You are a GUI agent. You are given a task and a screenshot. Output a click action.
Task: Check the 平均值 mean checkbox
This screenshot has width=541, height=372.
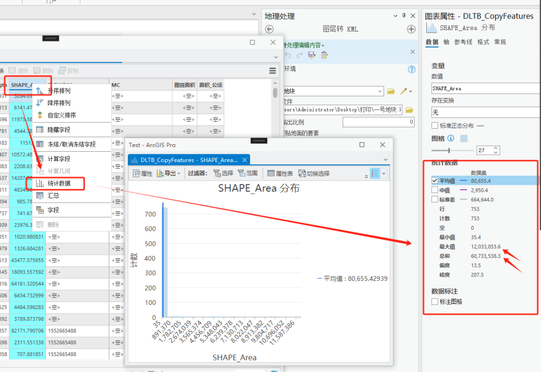point(435,181)
